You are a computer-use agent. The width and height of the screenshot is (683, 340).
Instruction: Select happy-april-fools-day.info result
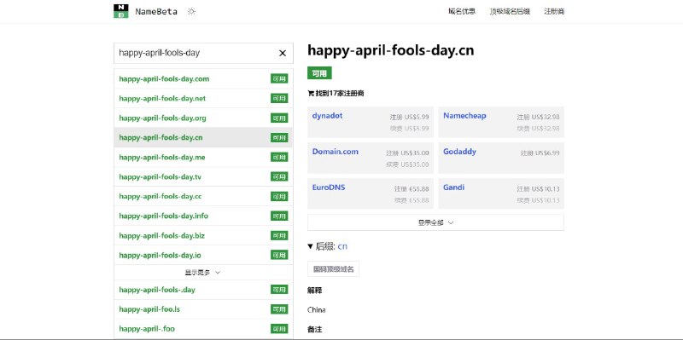(x=203, y=216)
